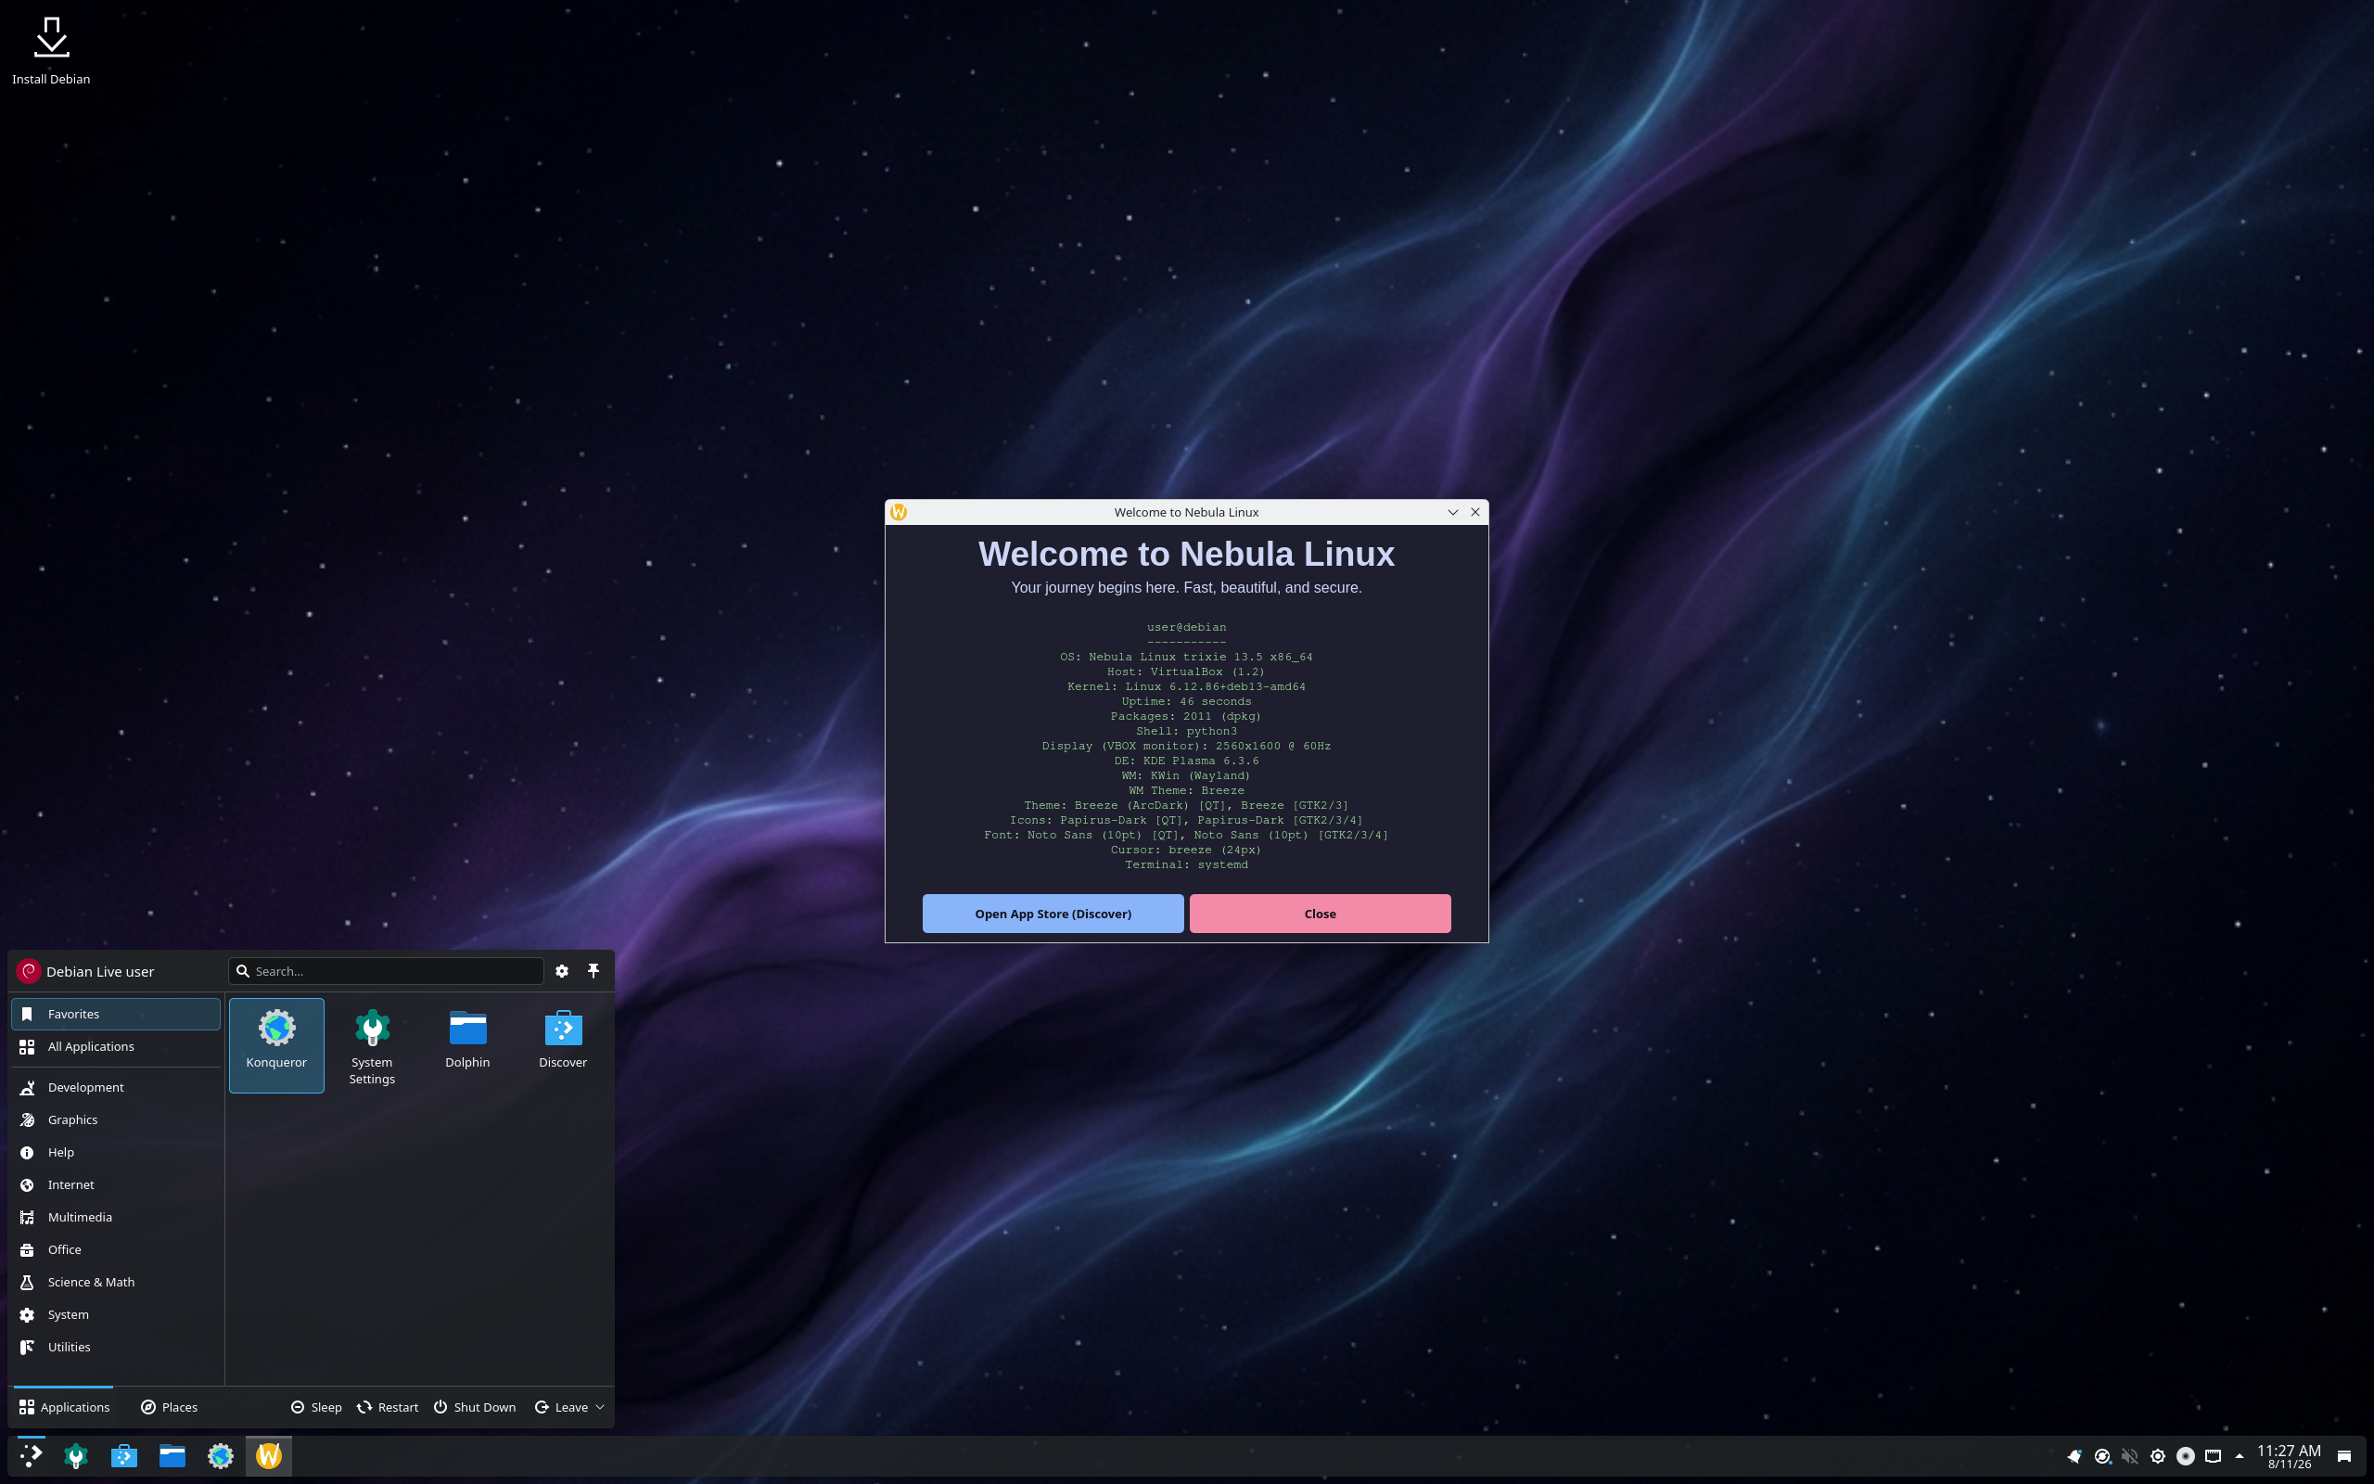The width and height of the screenshot is (2374, 1484).
Task: Click the 'Terminal: systemd' line
Action: click(1186, 864)
